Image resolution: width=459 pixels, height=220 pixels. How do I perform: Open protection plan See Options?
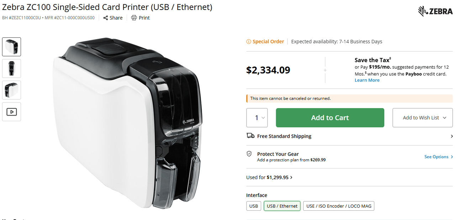coord(436,156)
